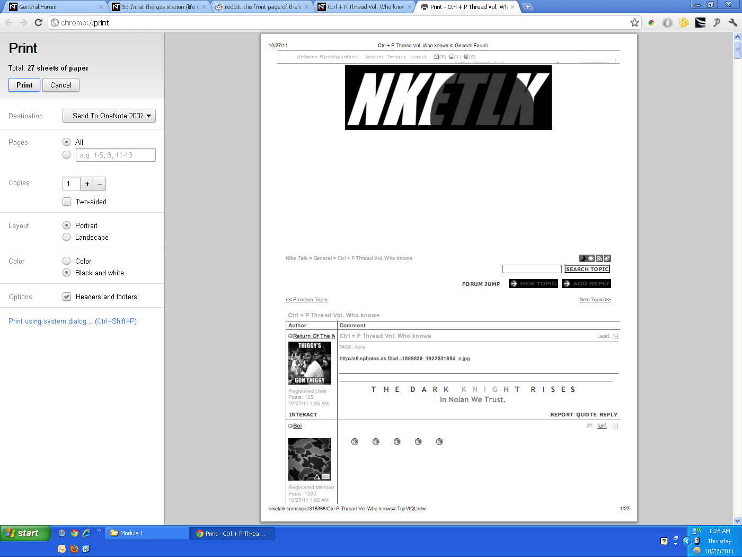Click the chrome://print address bar
Screen dimensions: 742x557
[339, 22]
